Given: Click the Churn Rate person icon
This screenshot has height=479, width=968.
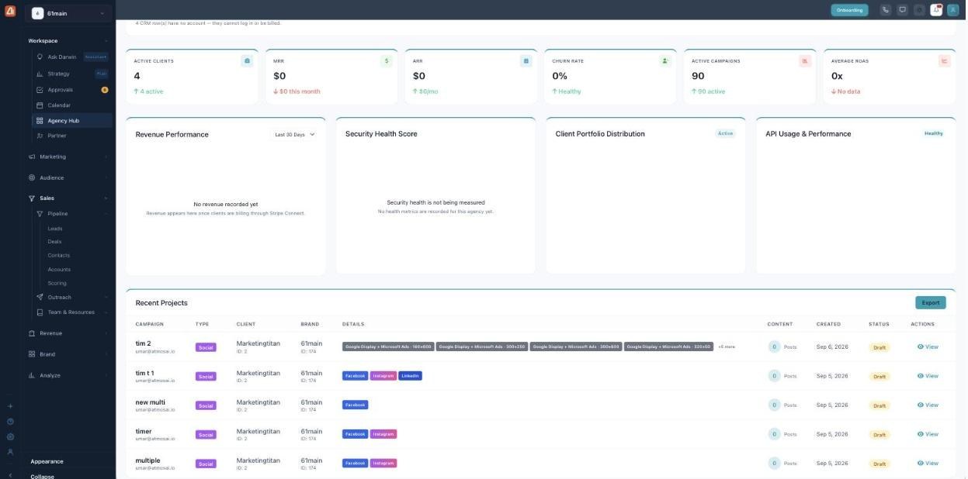Looking at the screenshot, I should [665, 60].
